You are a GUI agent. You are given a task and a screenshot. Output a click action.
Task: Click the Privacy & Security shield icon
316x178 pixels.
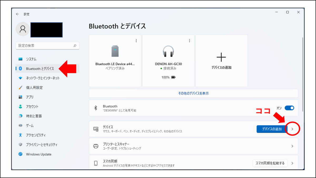click(x=21, y=145)
